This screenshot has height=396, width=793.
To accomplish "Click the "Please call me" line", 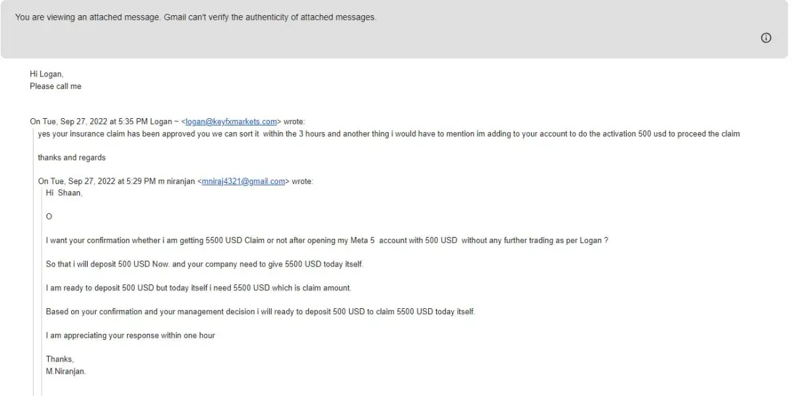I will coord(55,86).
